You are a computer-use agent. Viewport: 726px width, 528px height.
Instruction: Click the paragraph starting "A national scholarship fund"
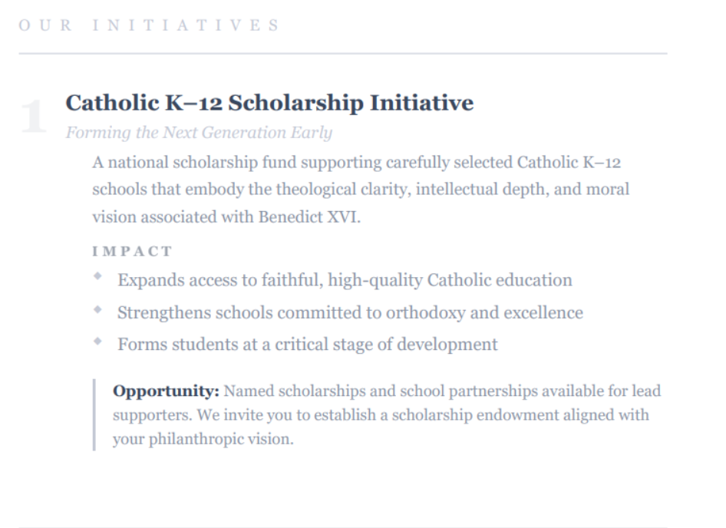point(361,190)
